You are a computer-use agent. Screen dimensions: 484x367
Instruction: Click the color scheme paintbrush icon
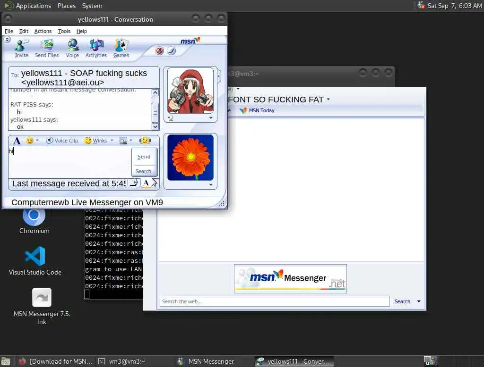pos(171,51)
